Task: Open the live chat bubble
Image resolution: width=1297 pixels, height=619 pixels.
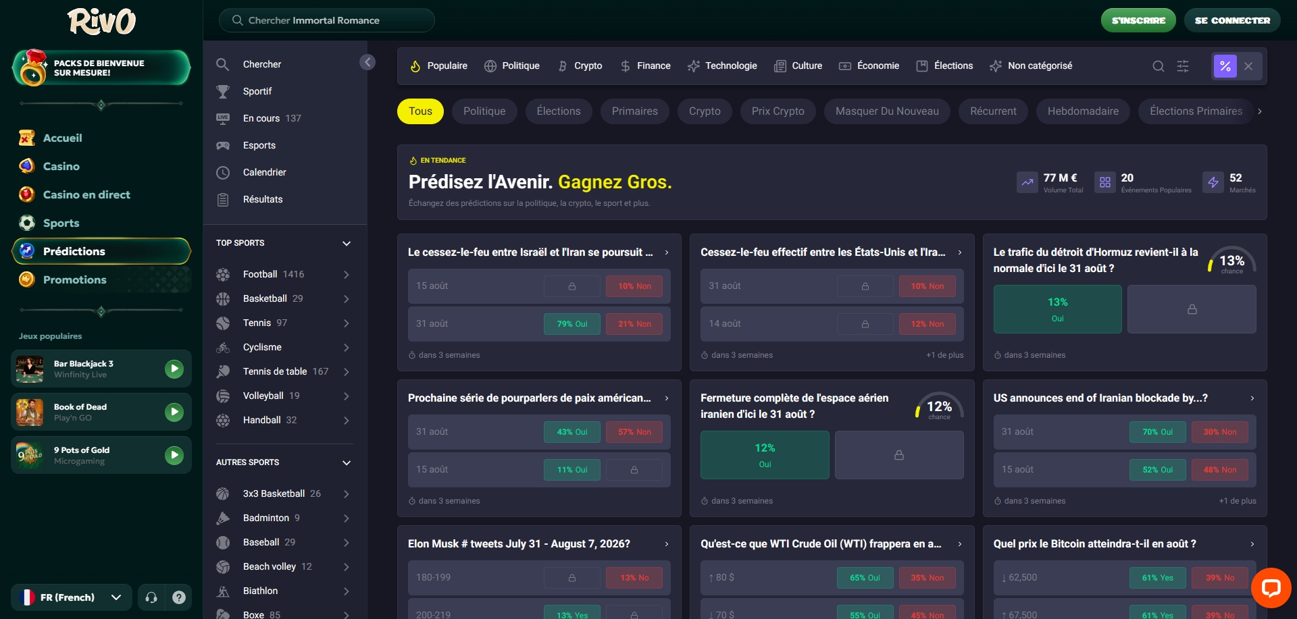Action: (x=1271, y=588)
